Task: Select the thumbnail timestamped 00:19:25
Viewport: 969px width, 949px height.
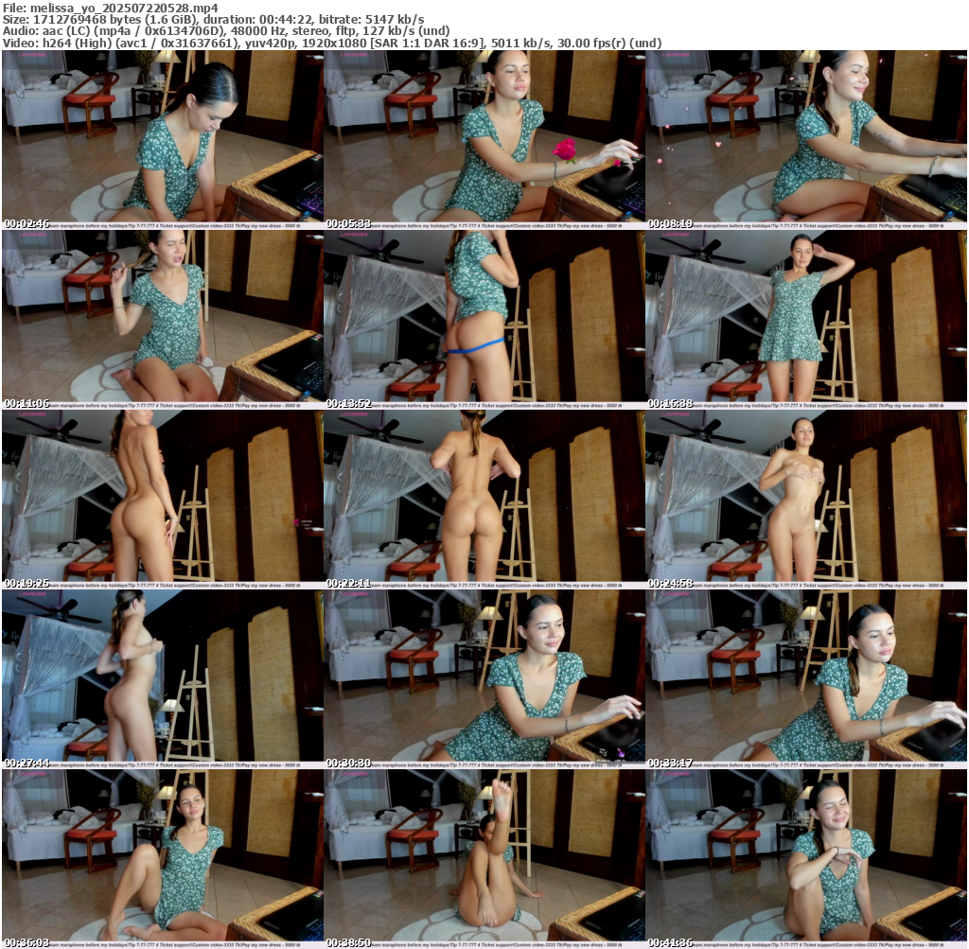Action: (x=162, y=500)
